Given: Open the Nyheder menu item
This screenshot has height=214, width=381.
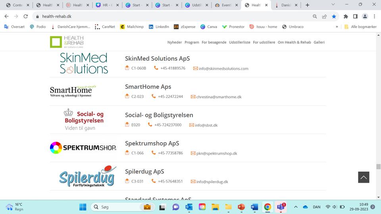Looking at the screenshot, I should coord(175,42).
